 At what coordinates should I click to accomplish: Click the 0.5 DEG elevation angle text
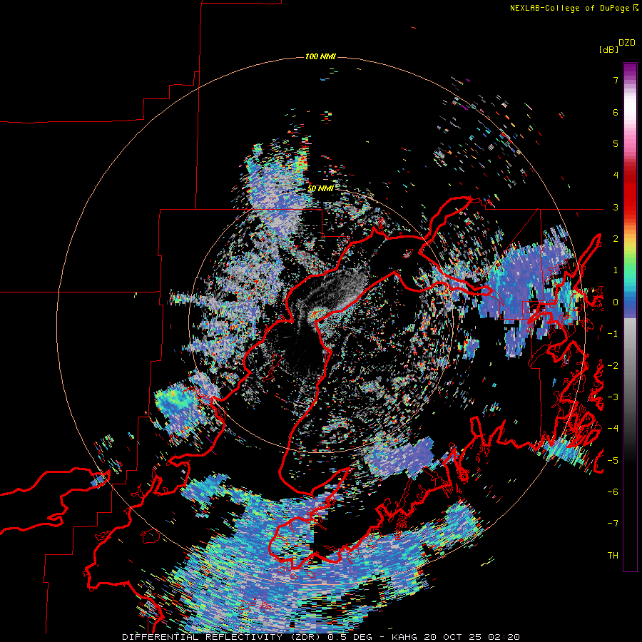point(350,637)
